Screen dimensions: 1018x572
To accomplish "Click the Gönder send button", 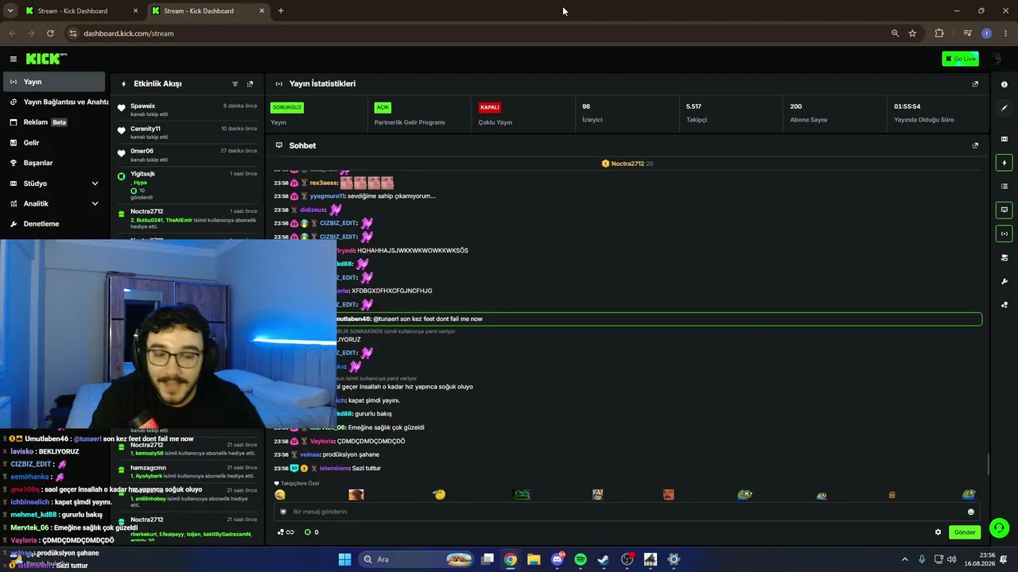I will click(x=965, y=532).
